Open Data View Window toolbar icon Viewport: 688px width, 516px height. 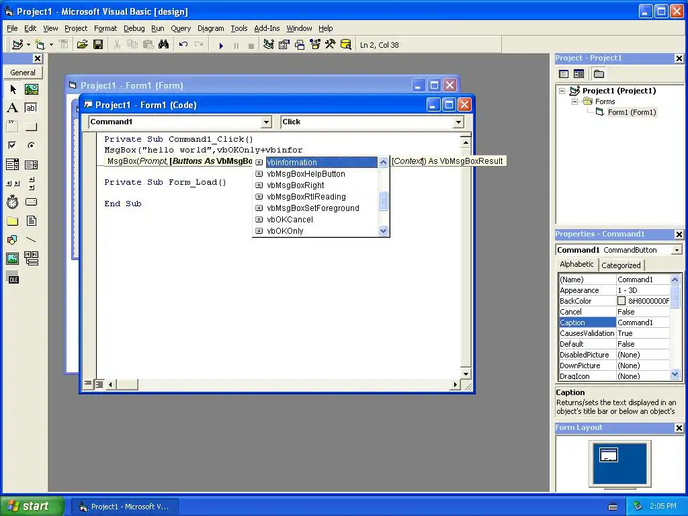click(x=346, y=44)
